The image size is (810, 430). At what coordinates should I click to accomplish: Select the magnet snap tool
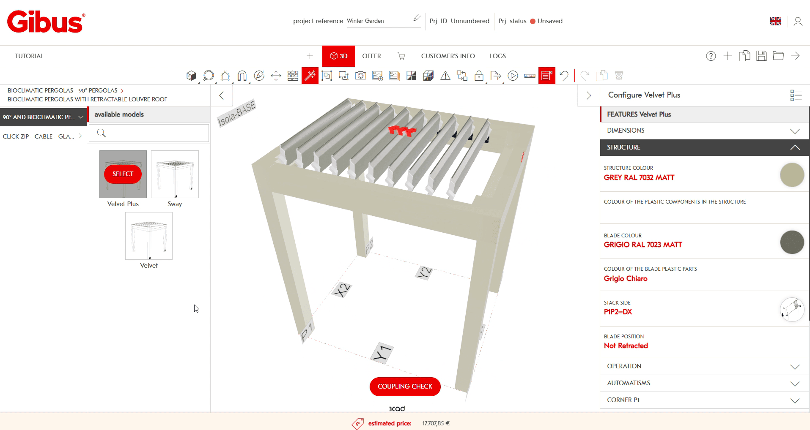point(242,76)
